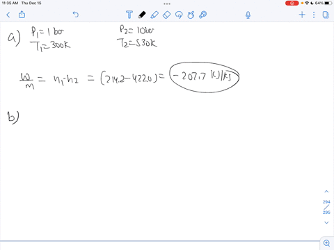Open the more options vertical dots
This screenshot has width=334, height=250.
pyautogui.click(x=314, y=15)
